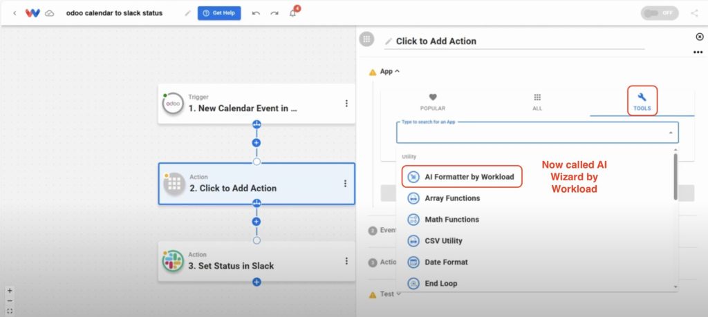This screenshot has width=708, height=317.
Task: Add a step after Slack action
Action: (257, 282)
